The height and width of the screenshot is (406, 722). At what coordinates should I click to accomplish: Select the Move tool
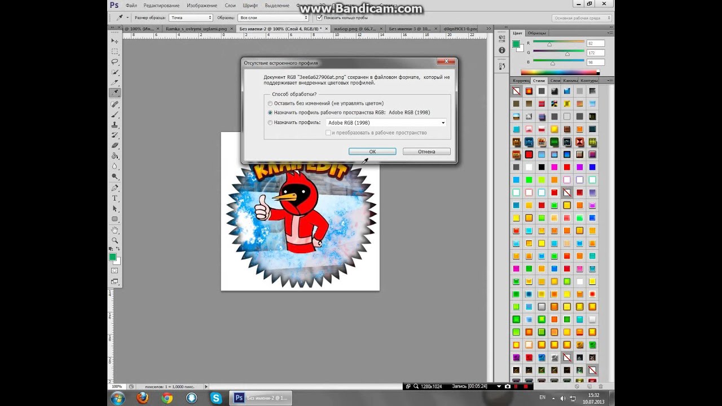(x=115, y=41)
